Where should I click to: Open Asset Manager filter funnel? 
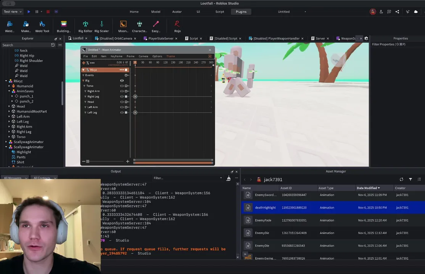tap(411, 179)
